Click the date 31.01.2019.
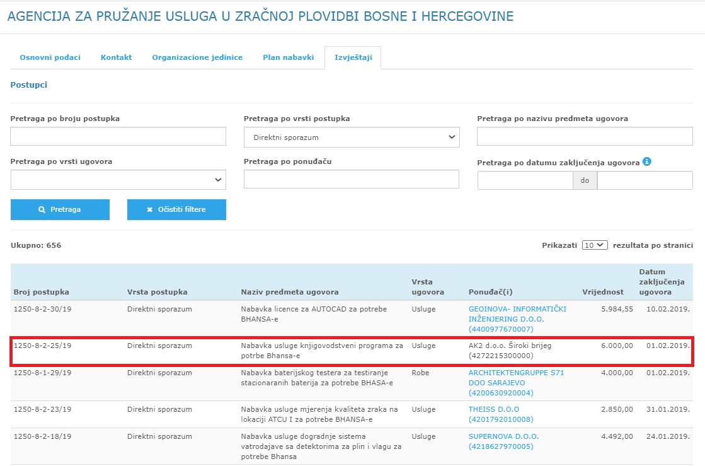The width and height of the screenshot is (705, 466). point(668,409)
